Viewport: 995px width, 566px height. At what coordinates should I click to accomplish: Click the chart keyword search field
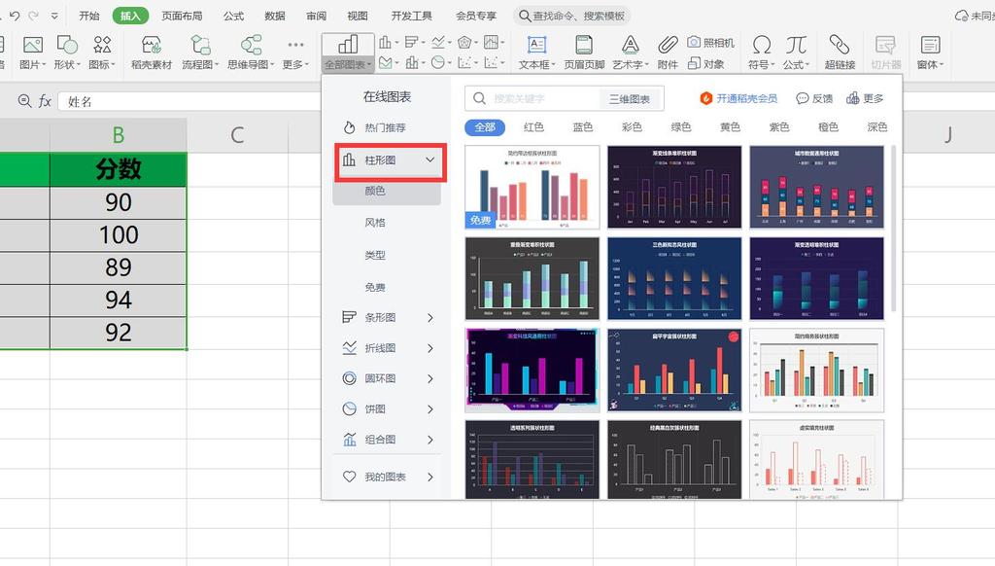533,98
